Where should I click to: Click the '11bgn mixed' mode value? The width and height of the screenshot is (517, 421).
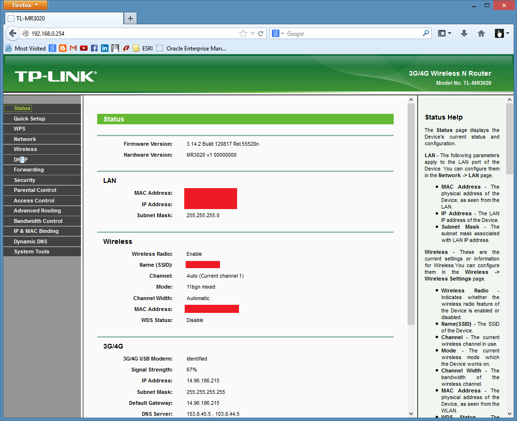[x=201, y=287]
